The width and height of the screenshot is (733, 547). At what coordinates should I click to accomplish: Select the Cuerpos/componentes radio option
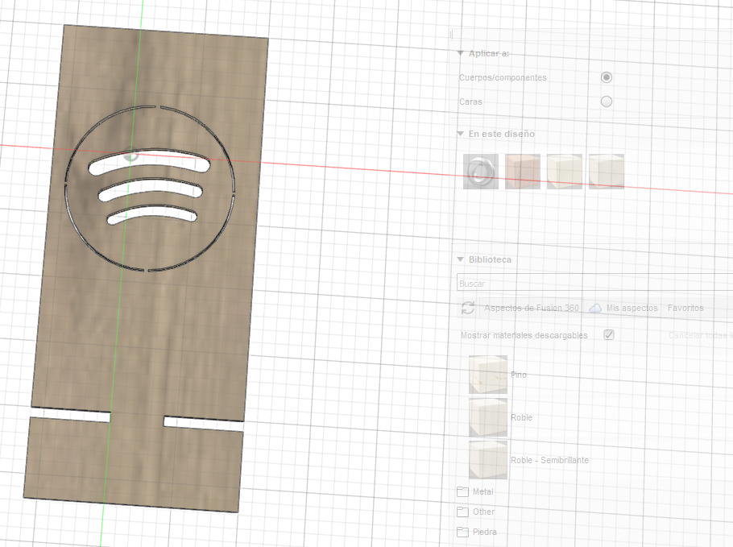pyautogui.click(x=607, y=77)
